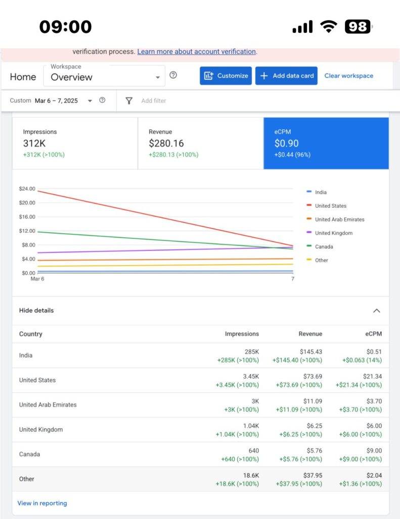The image size is (400, 519).
Task: Click the United States red legend swatch
Action: pyautogui.click(x=309, y=206)
